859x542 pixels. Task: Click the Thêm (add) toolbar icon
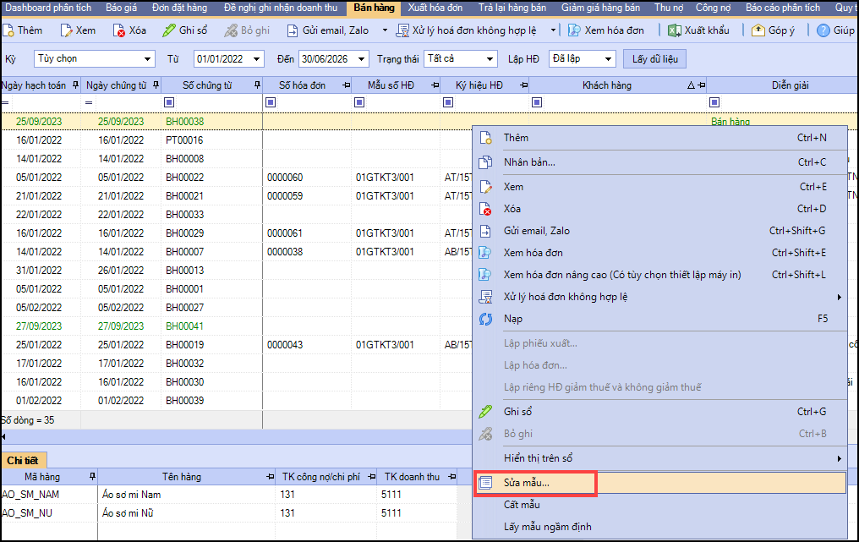click(8, 30)
